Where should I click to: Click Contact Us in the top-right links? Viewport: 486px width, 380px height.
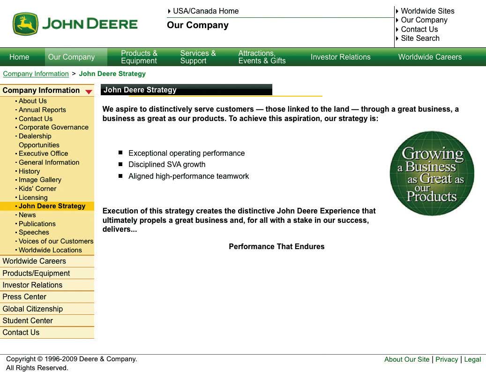(419, 30)
